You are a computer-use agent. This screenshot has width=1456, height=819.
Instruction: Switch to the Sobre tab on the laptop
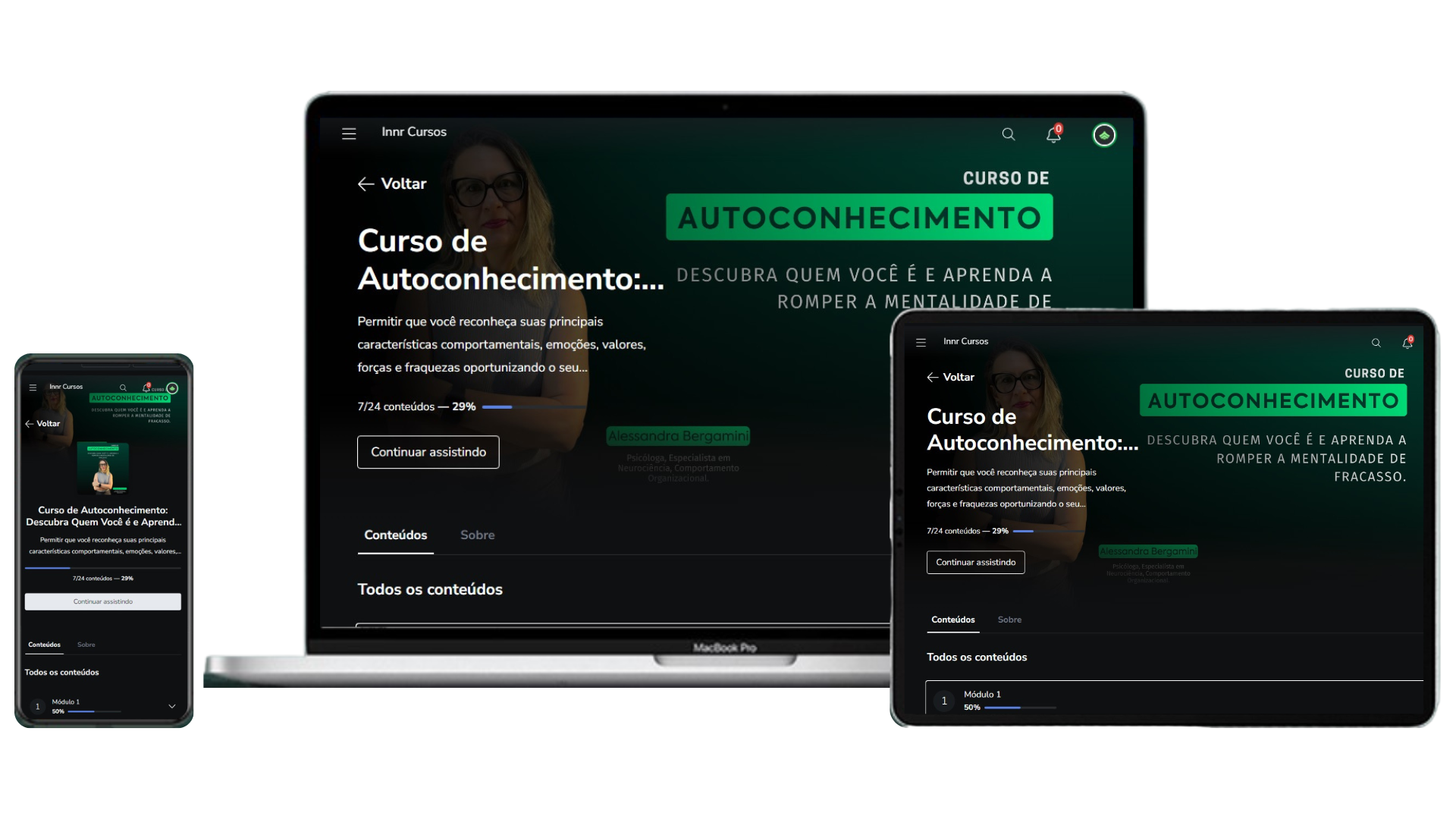pyautogui.click(x=477, y=535)
